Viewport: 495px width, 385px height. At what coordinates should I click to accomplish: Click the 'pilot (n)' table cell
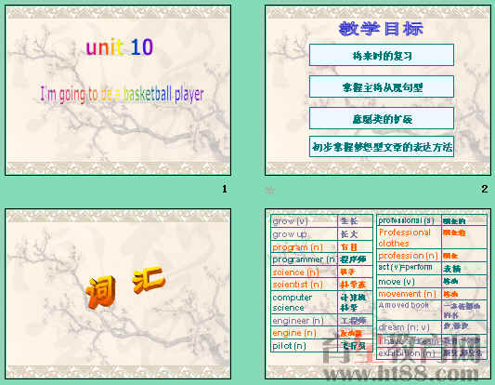click(305, 346)
